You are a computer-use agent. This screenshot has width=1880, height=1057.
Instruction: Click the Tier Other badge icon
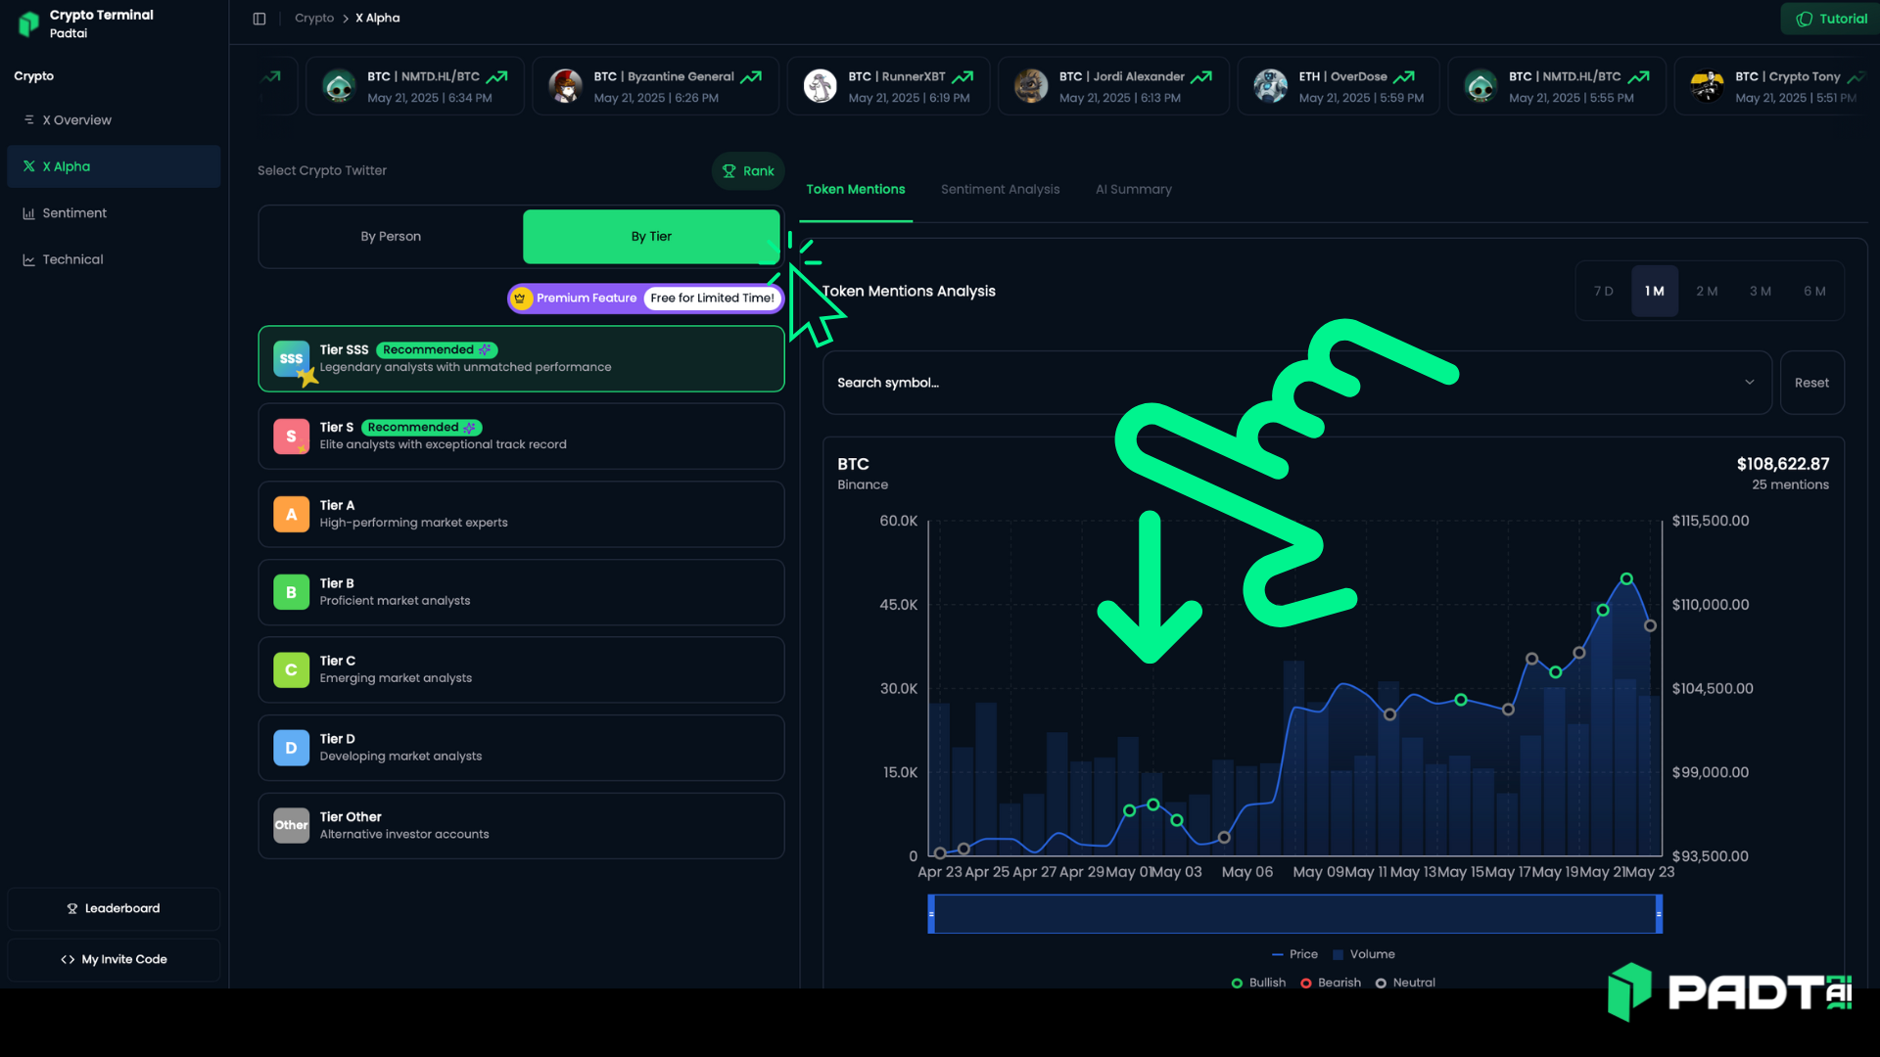291,826
